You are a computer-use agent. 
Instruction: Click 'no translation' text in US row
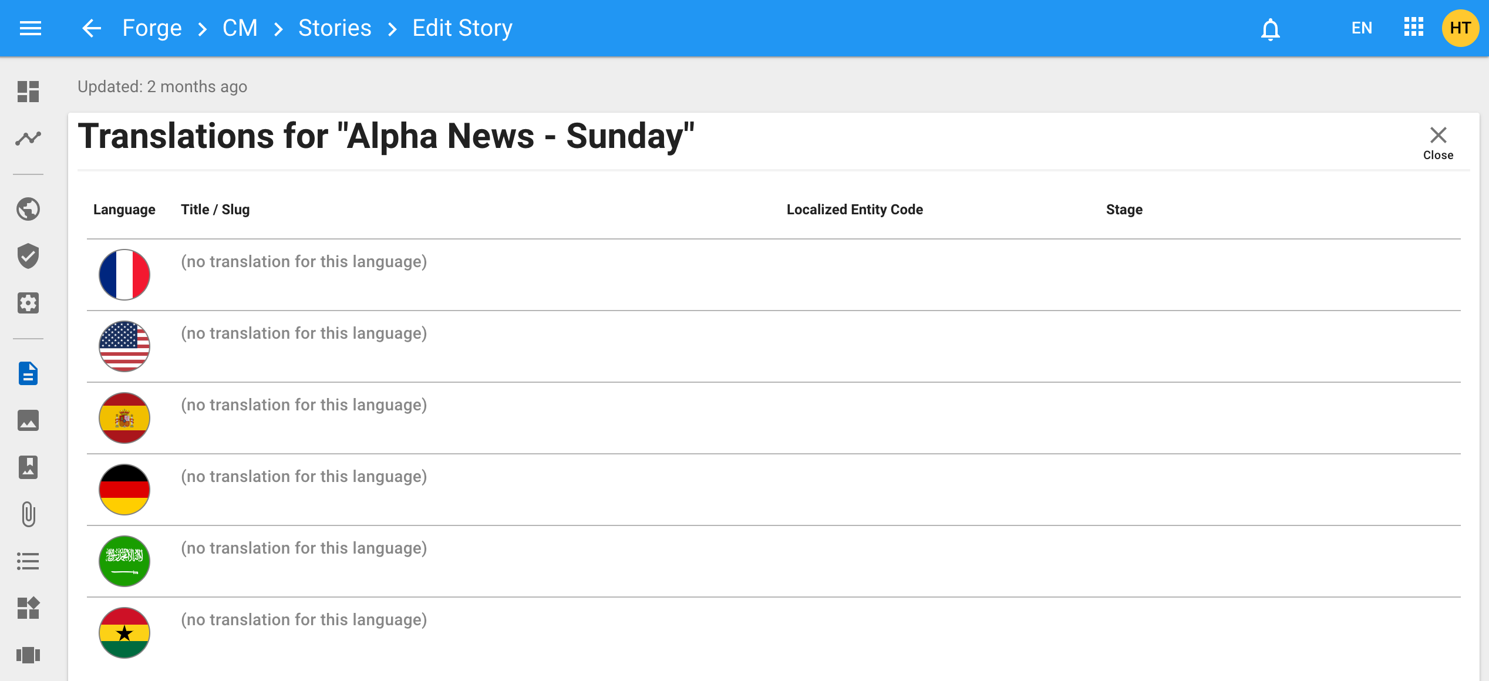[x=304, y=333]
